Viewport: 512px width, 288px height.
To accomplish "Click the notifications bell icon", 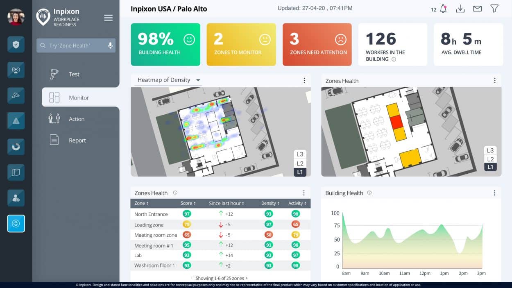I will [x=443, y=9].
